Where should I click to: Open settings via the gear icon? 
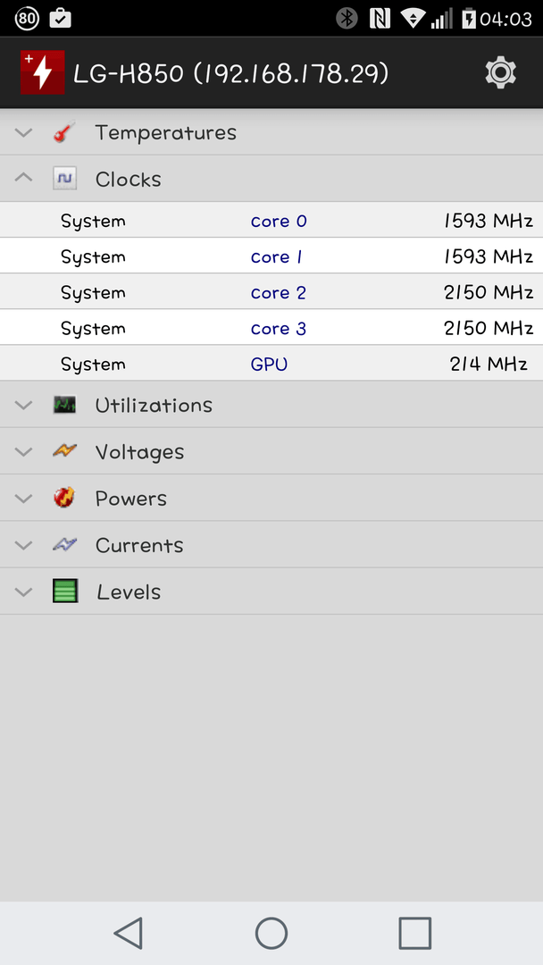pyautogui.click(x=500, y=73)
